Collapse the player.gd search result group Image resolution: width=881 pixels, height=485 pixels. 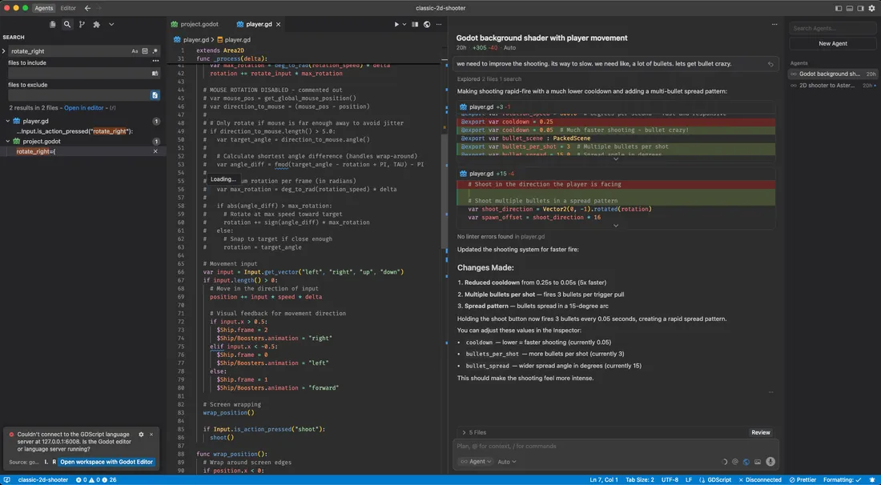click(8, 121)
